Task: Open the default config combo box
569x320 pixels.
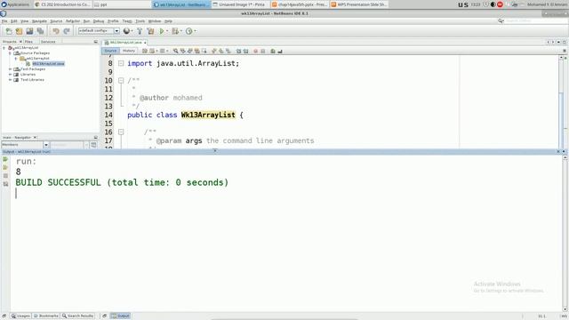Action: pyautogui.click(x=99, y=31)
